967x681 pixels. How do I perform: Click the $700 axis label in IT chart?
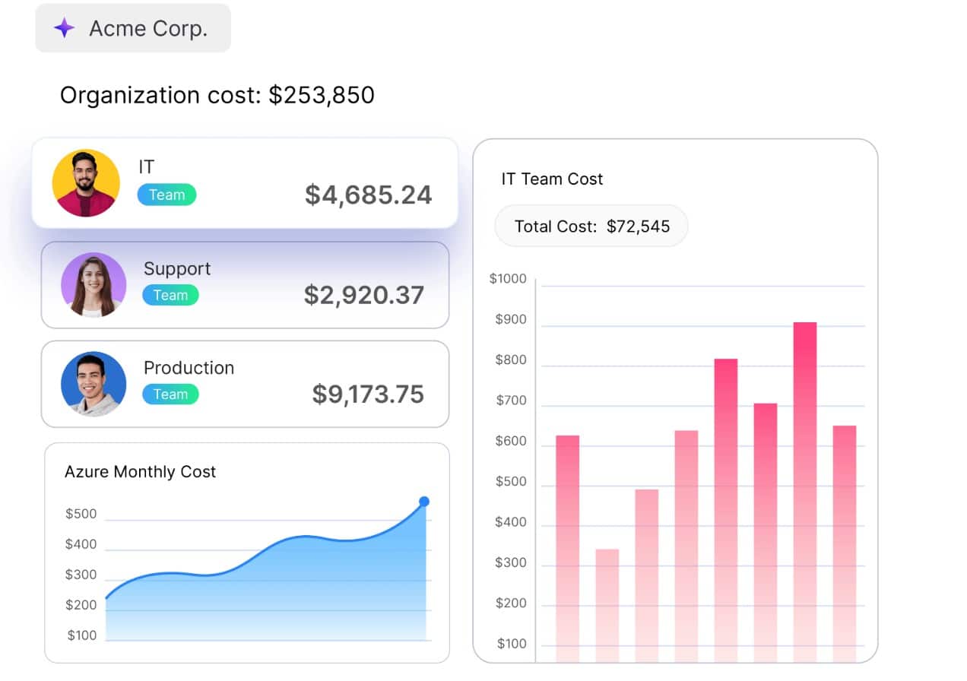click(x=511, y=401)
